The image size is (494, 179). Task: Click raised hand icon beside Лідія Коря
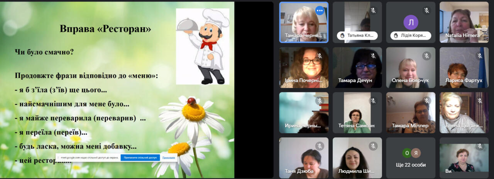[x=395, y=36]
